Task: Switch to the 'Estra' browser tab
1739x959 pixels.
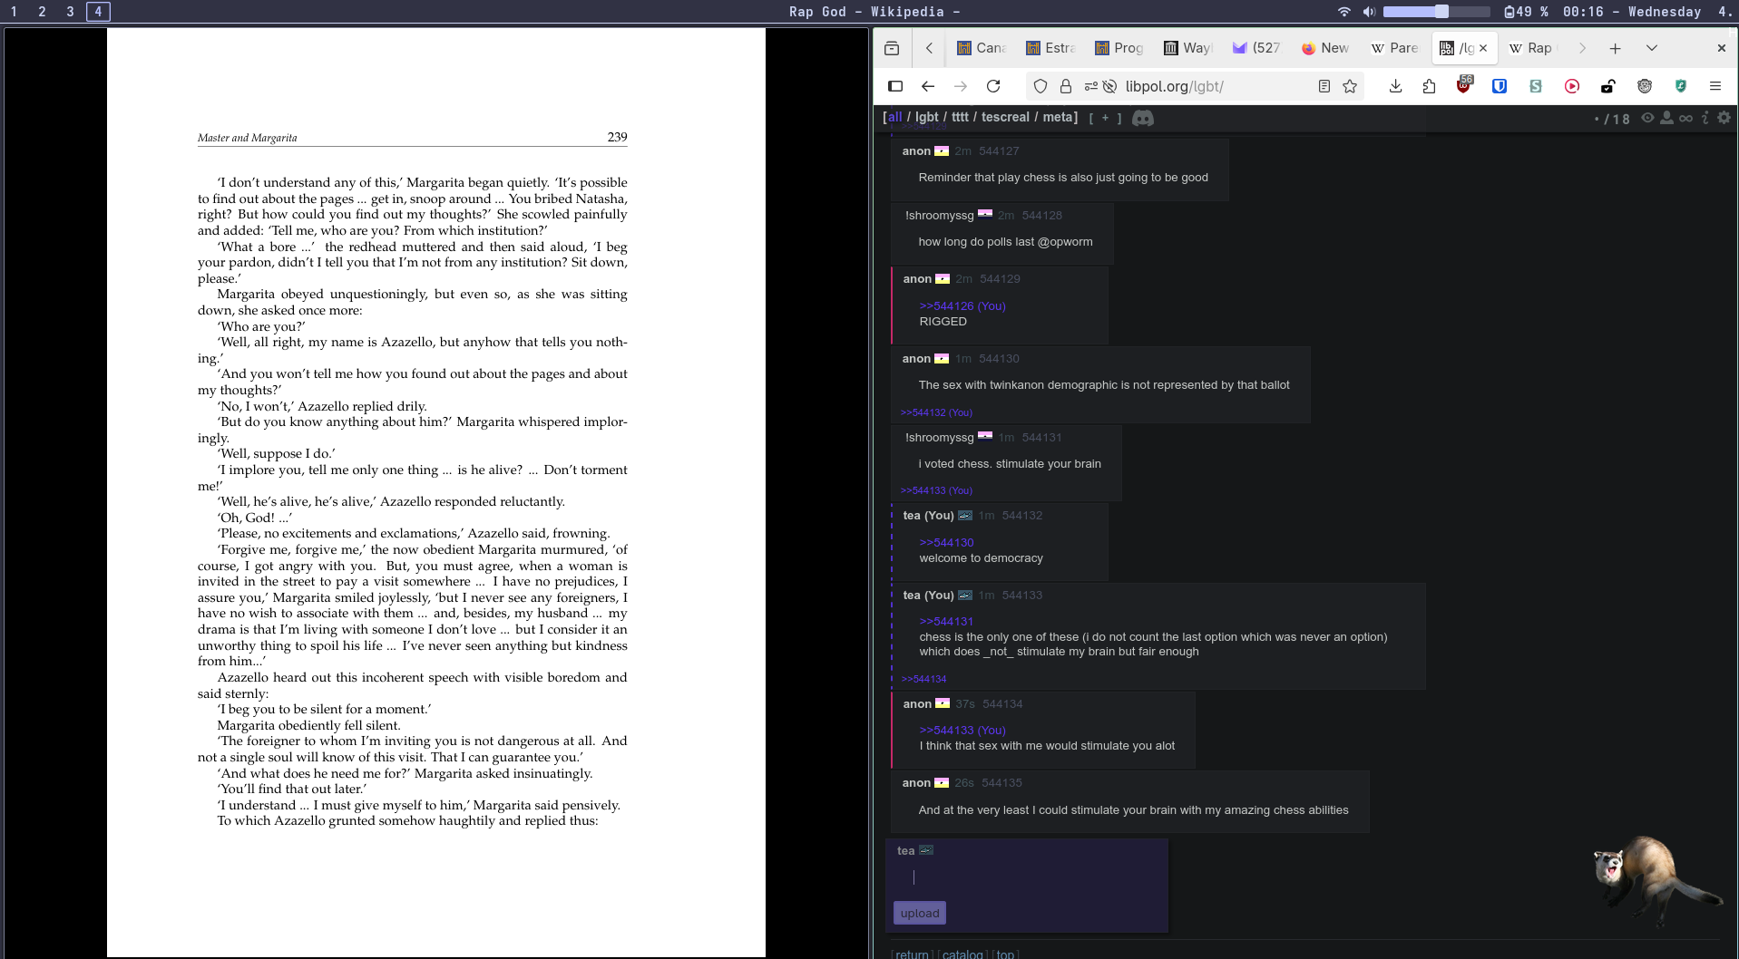Action: [x=1050, y=48]
